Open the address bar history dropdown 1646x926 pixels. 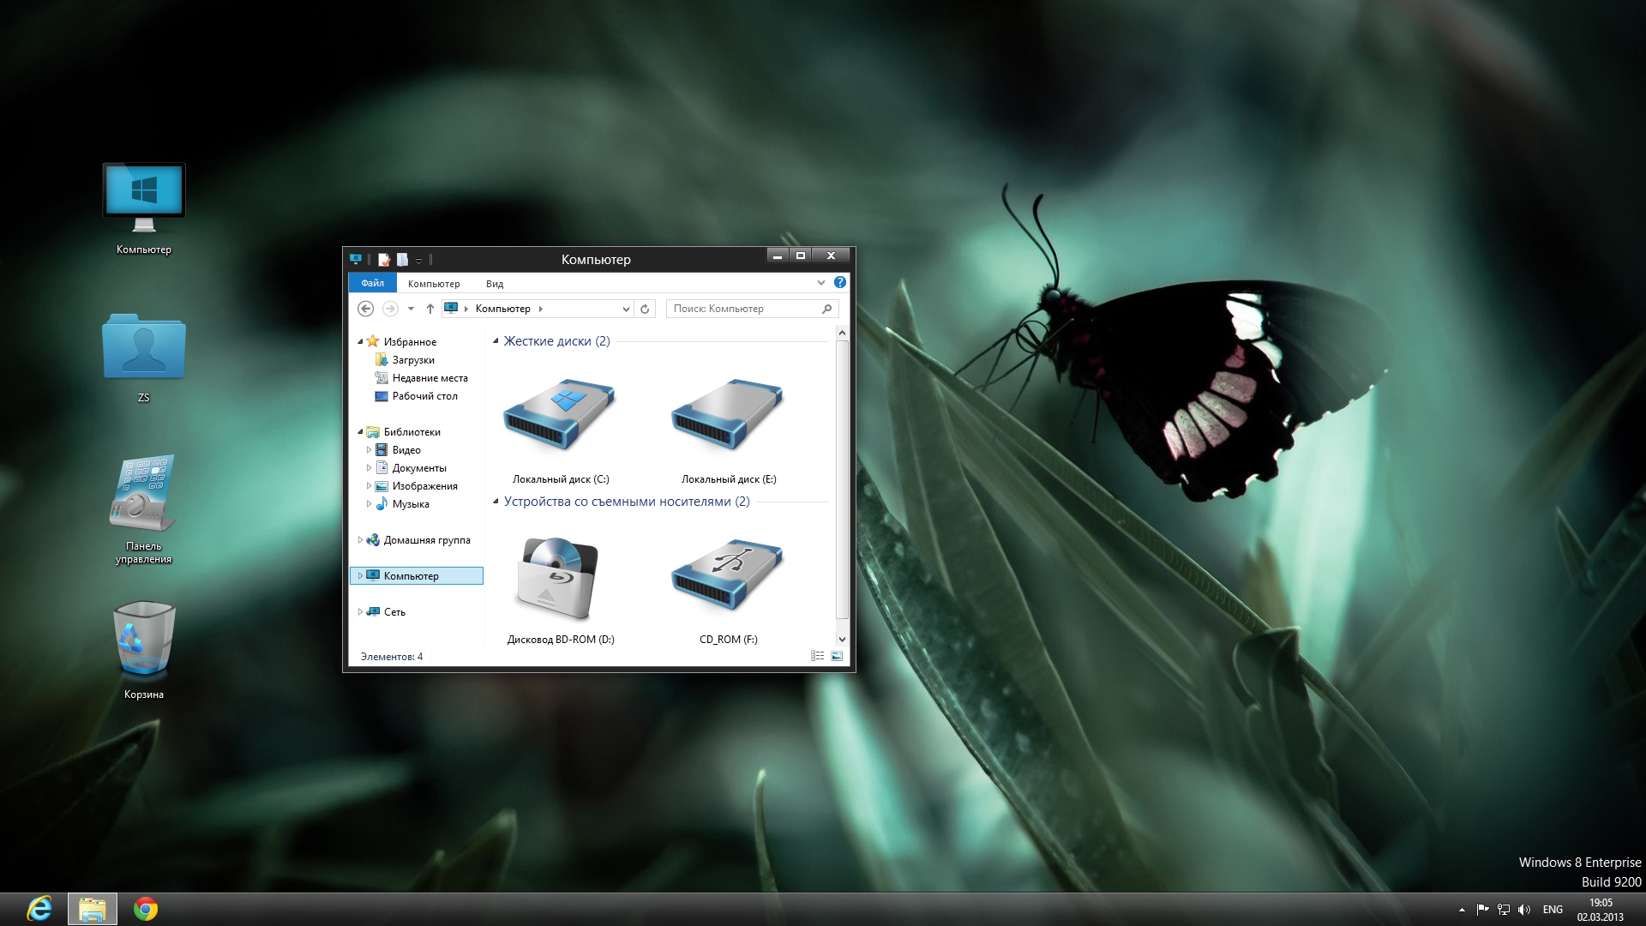[x=626, y=309]
